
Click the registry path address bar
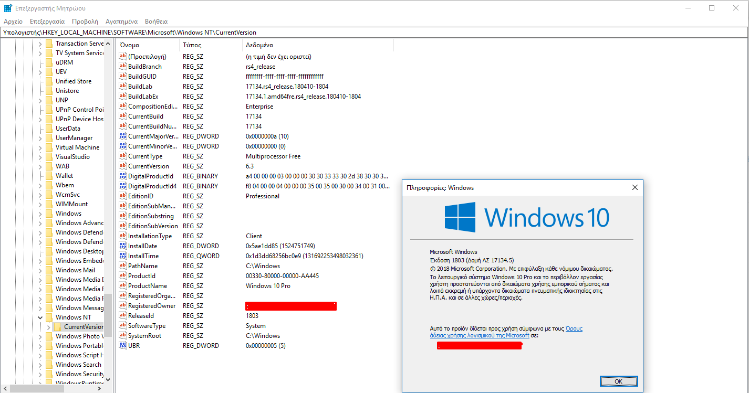374,33
